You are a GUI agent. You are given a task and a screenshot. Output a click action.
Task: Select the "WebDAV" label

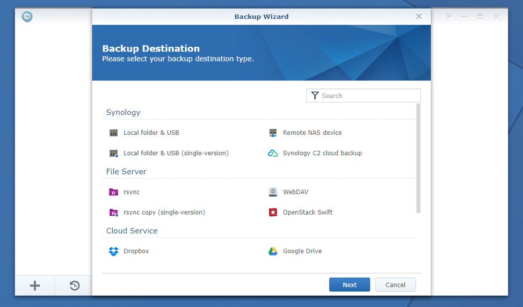295,192
